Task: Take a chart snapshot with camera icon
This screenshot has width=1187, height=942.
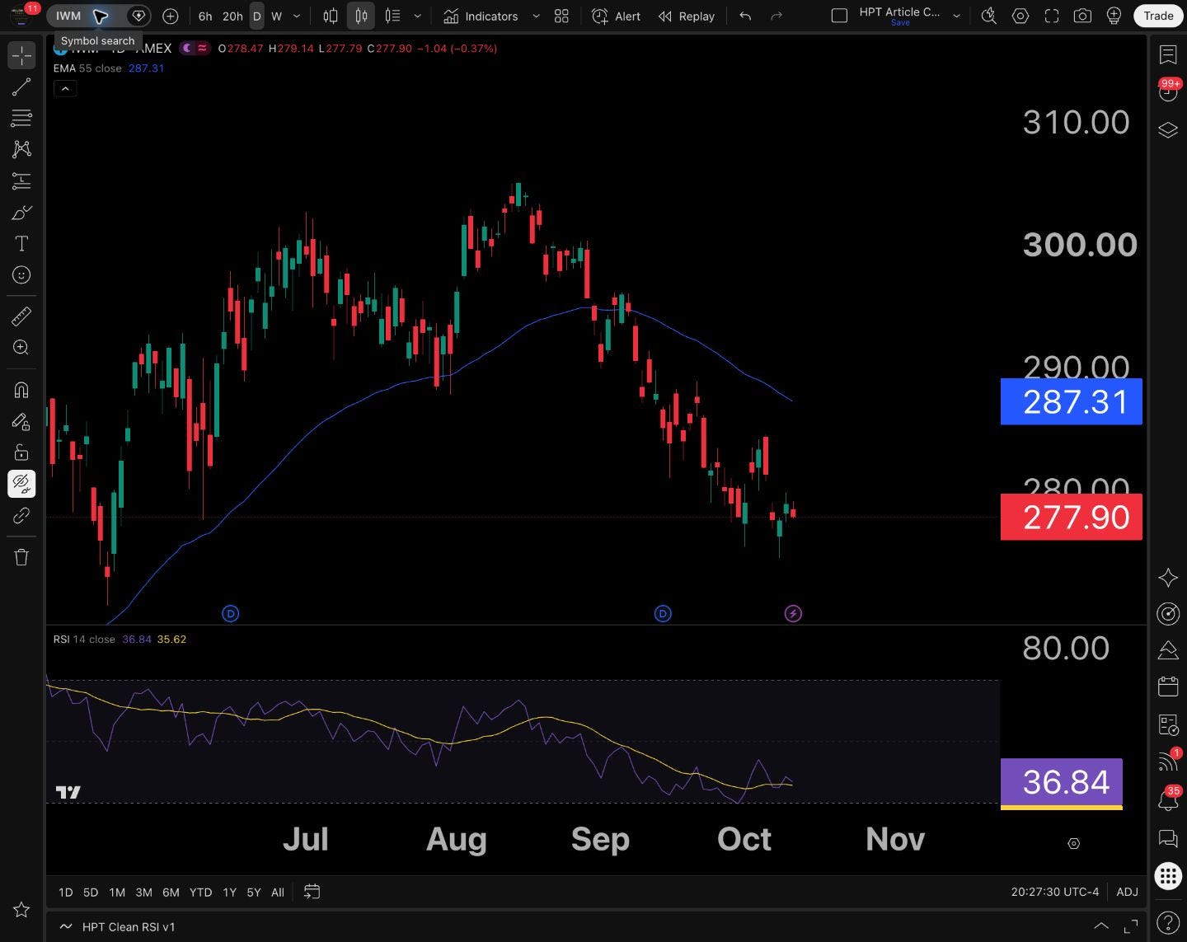Action: [1082, 16]
